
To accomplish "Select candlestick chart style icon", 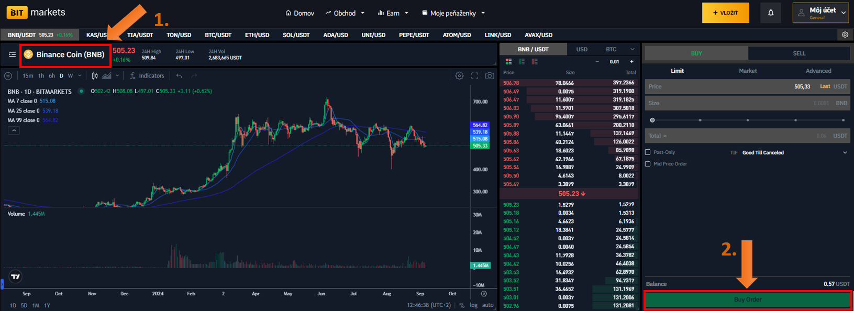I will (x=95, y=76).
